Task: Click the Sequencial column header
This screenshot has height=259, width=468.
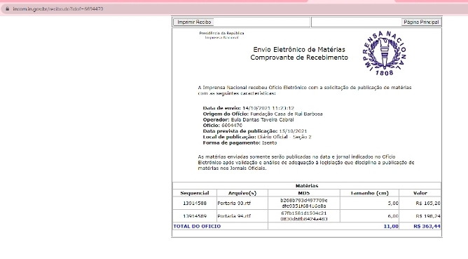Action: tap(195, 193)
